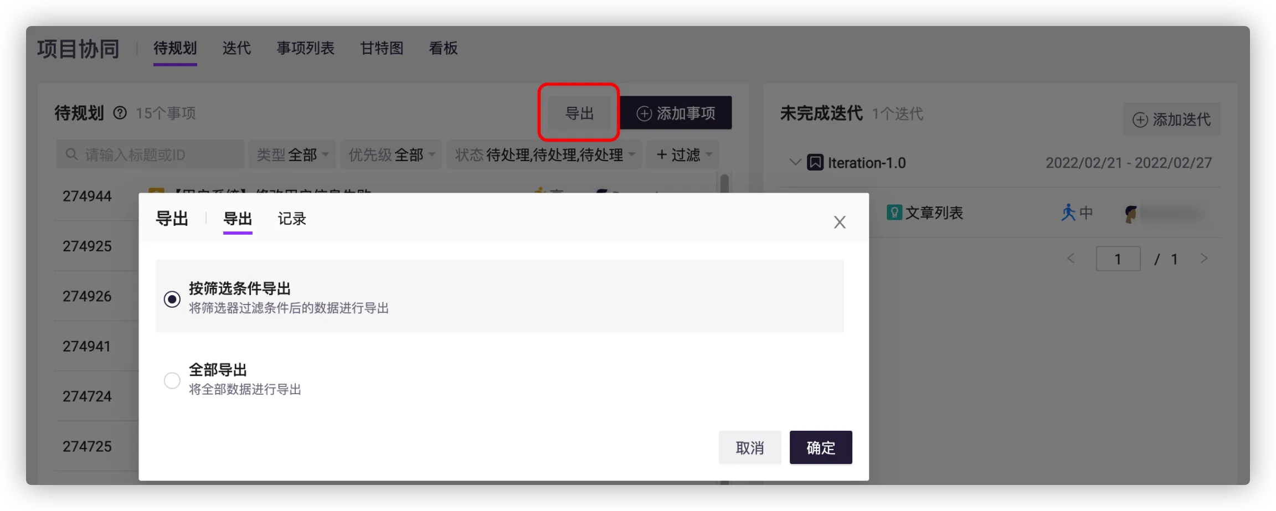The height and width of the screenshot is (511, 1276).
Task: Select the 全部导出 radio option
Action: click(172, 380)
